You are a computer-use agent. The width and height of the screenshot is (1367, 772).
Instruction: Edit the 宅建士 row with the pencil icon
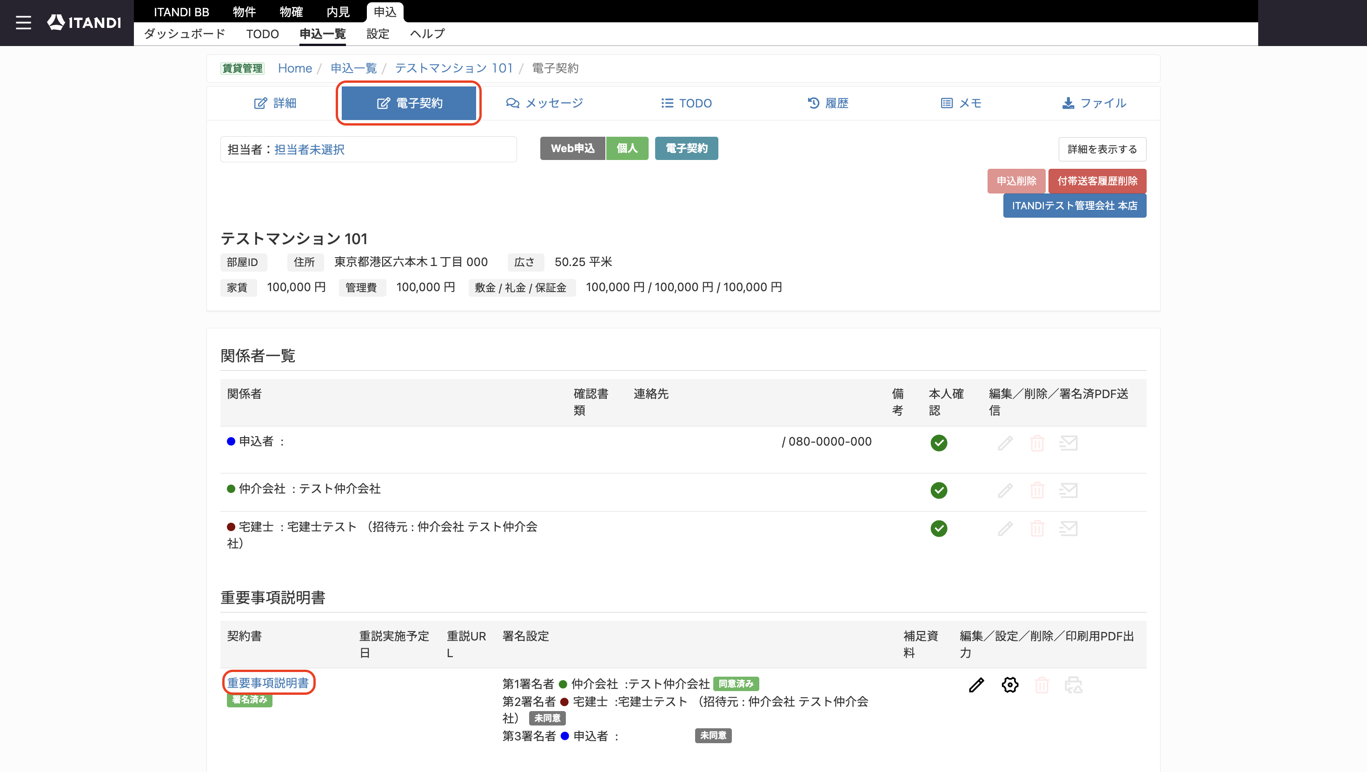1005,528
